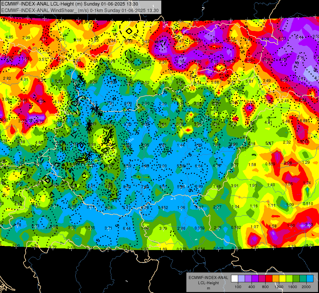Click the '1.74' wind shear value
This screenshot has width=319, height=293.
[x=307, y=183]
